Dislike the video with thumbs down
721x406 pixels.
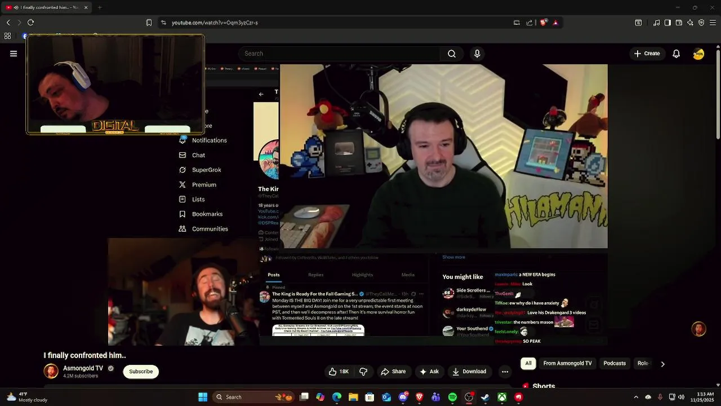point(363,372)
